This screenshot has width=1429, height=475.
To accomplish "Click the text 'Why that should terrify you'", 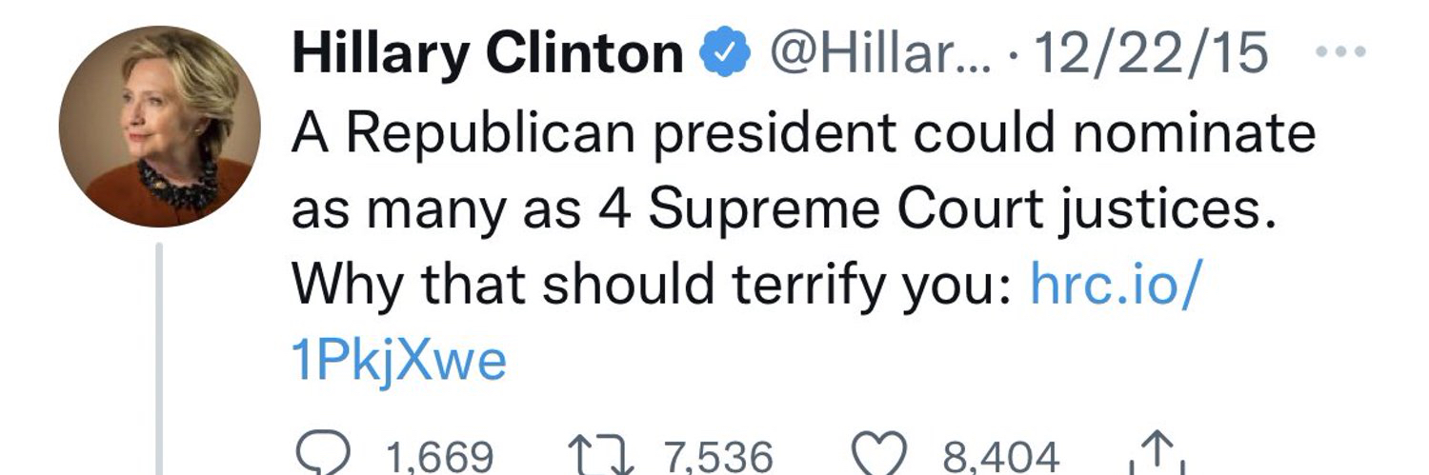I will pyautogui.click(x=647, y=285).
